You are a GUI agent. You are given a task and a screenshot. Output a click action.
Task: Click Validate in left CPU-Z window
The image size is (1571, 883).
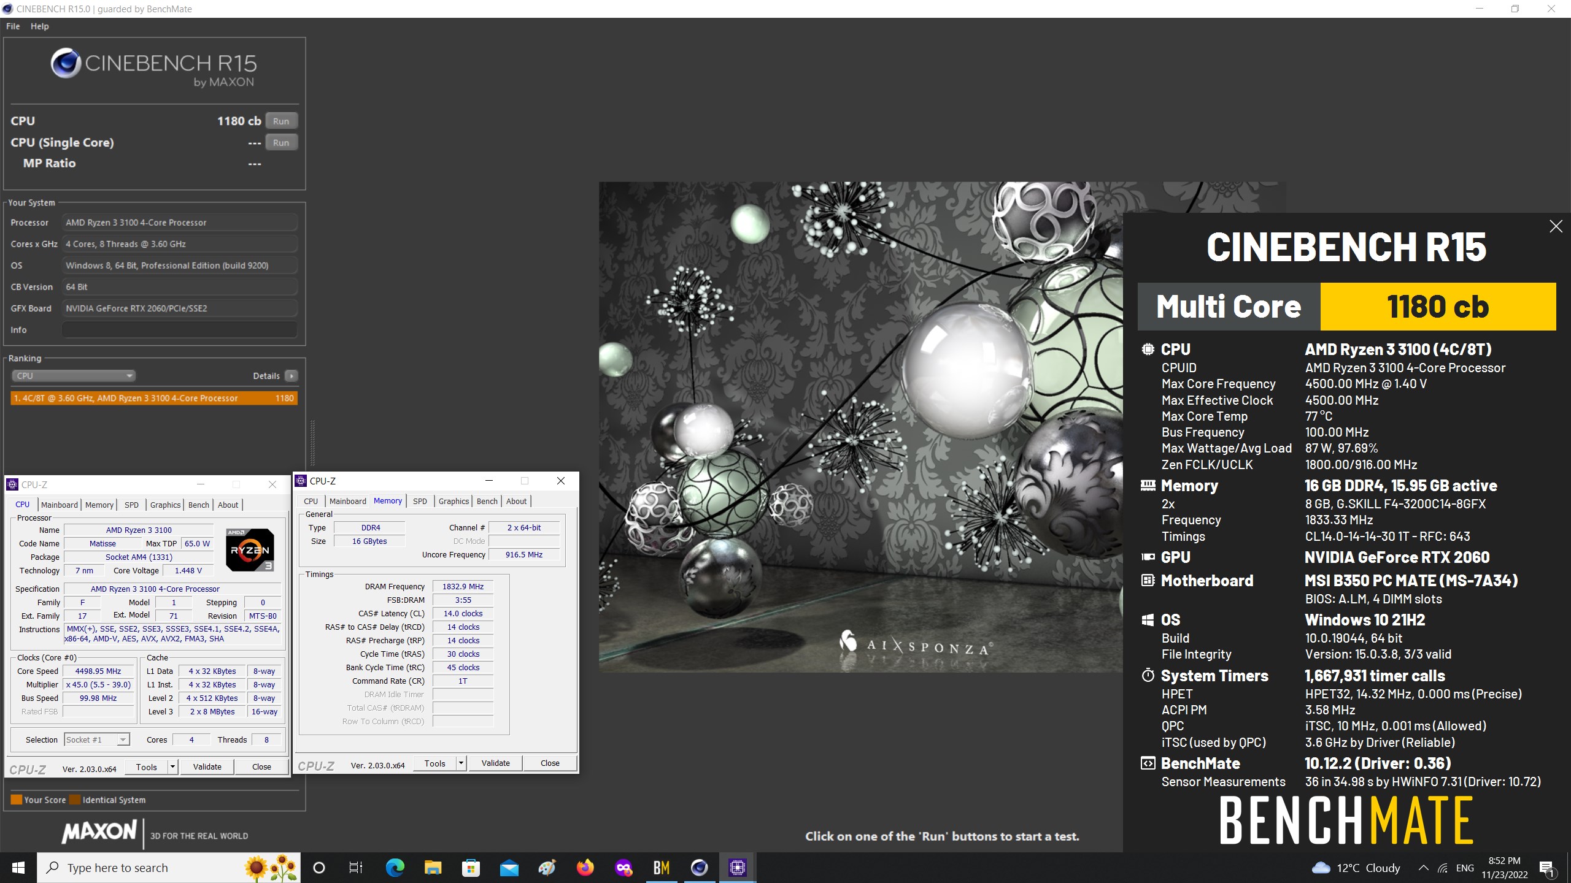coord(207,767)
